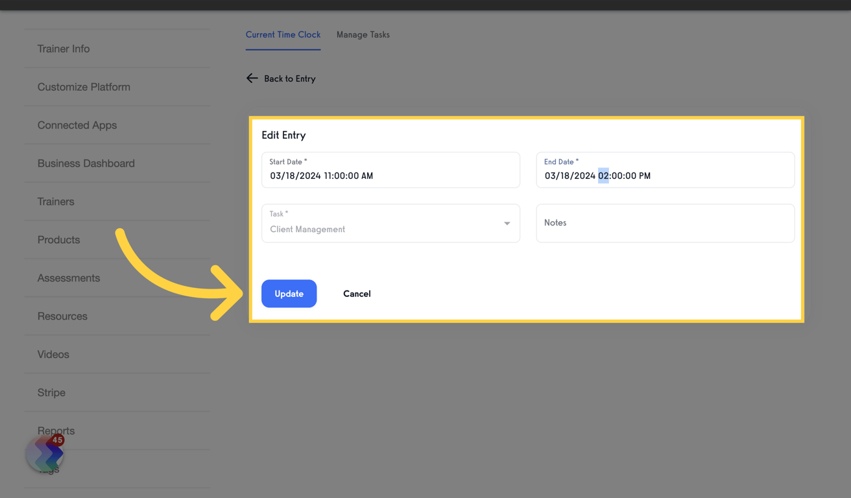Click the back arrow icon beside Back to Entry
Screen dimensions: 851x498
(252, 78)
